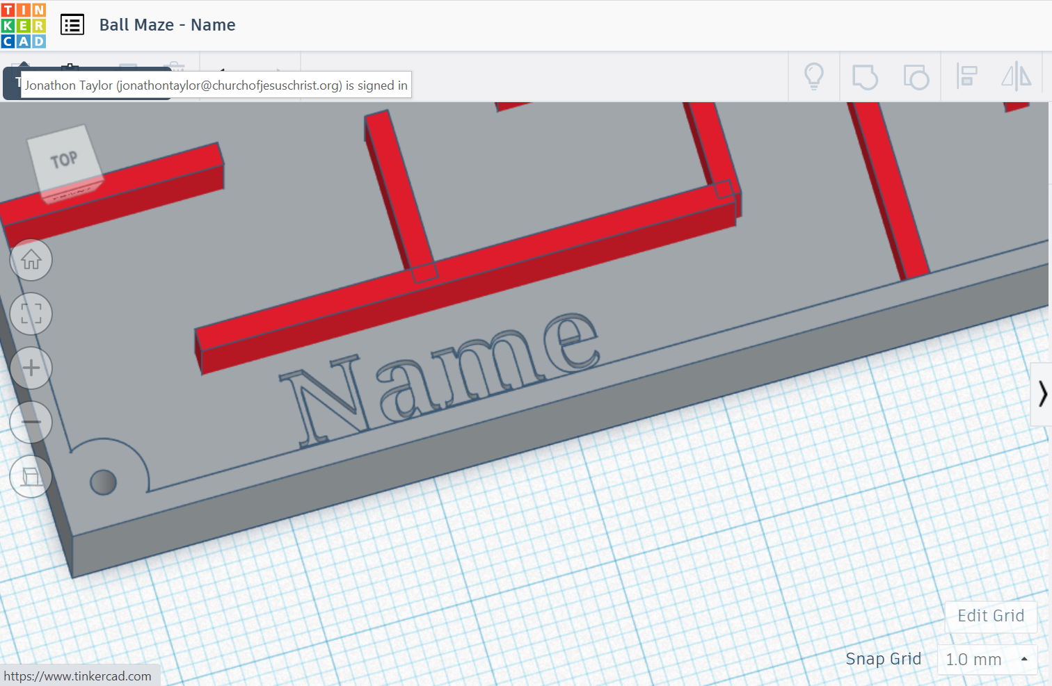Select the Ungroup tool

tap(916, 77)
